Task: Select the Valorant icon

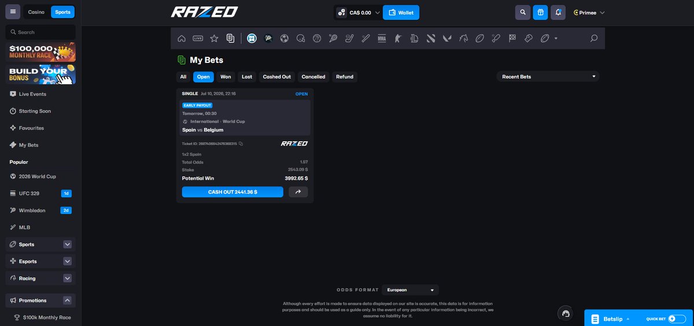Action: point(447,39)
